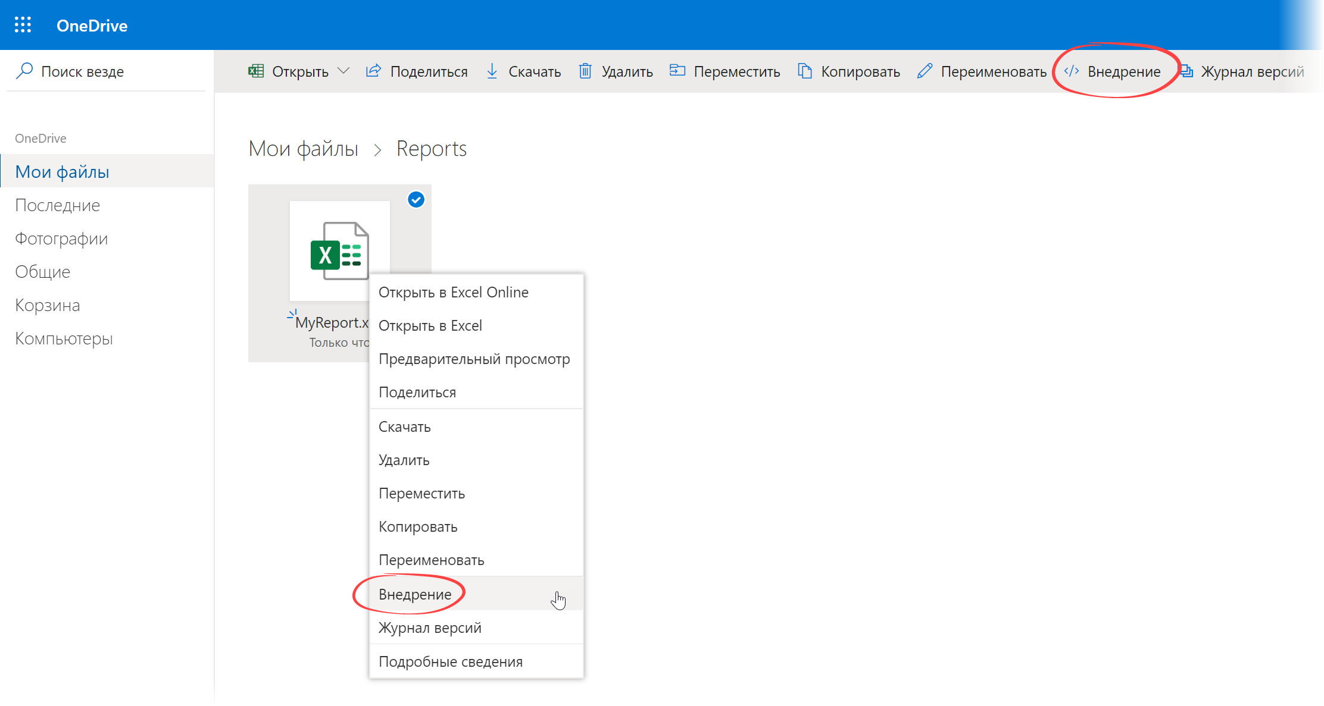Click Открыть в Excel Online button
Screen dimensions: 1324x706
455,292
